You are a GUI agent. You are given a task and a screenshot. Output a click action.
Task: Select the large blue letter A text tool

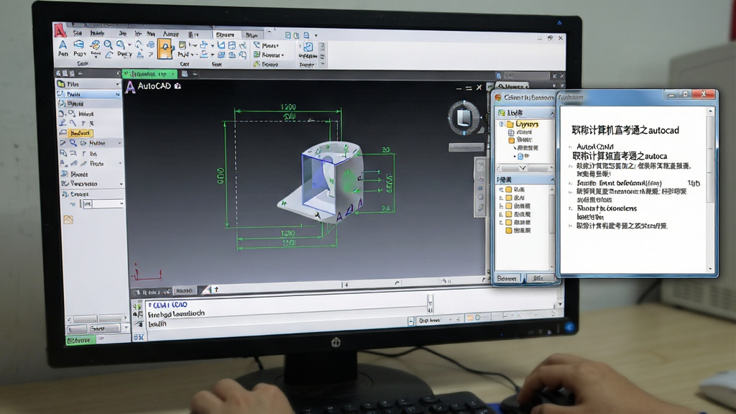[63, 45]
